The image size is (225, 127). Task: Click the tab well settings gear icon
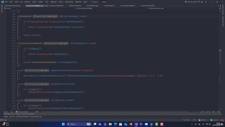coord(220,6)
